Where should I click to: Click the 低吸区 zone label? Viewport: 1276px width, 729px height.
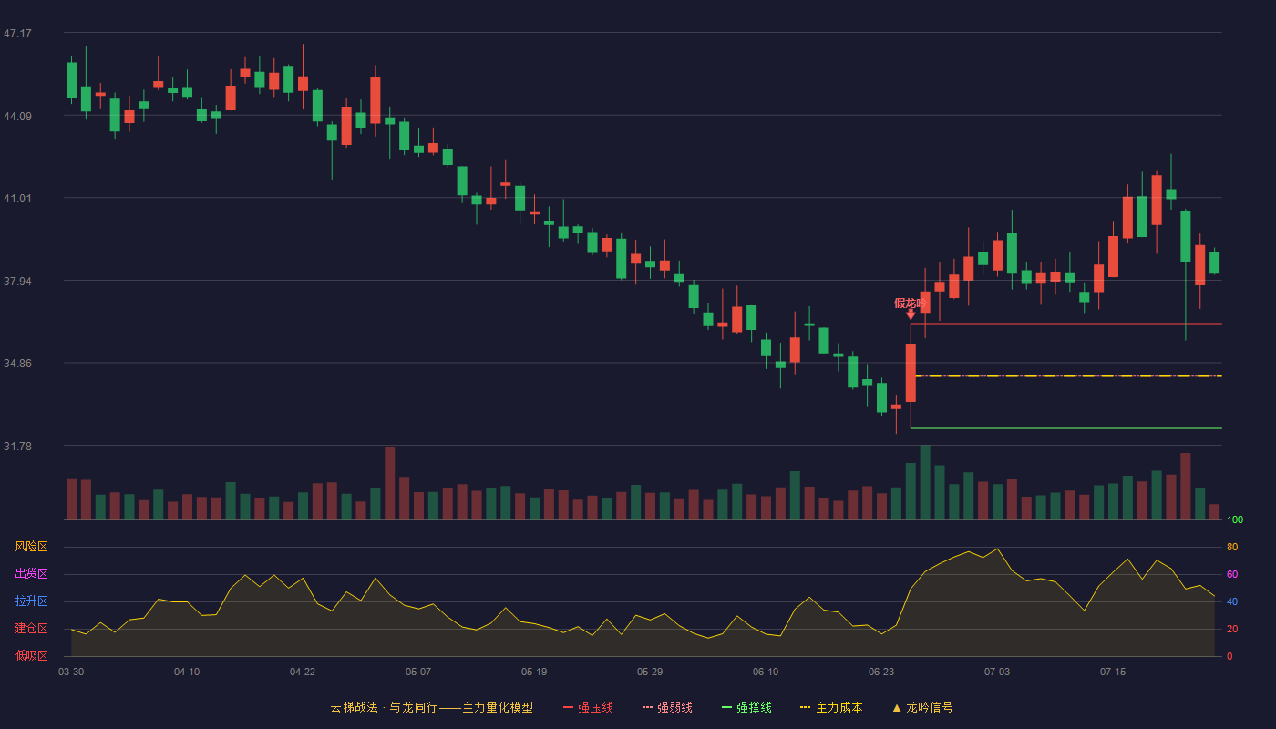point(31,655)
